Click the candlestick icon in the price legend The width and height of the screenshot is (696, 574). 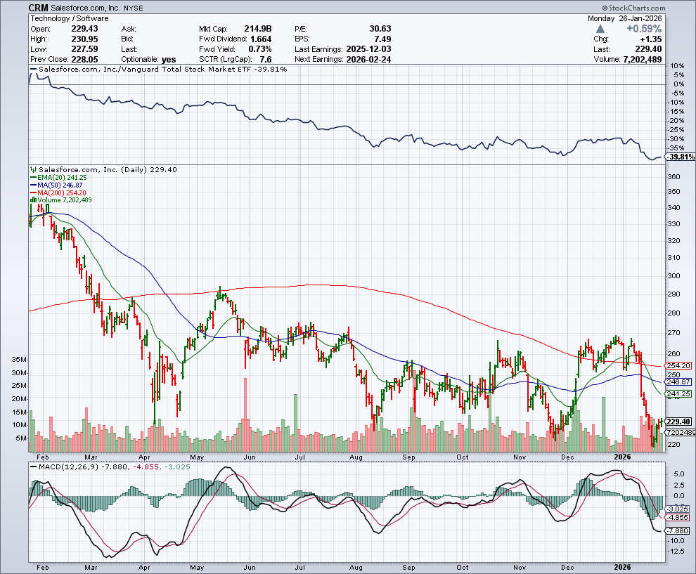tap(34, 169)
